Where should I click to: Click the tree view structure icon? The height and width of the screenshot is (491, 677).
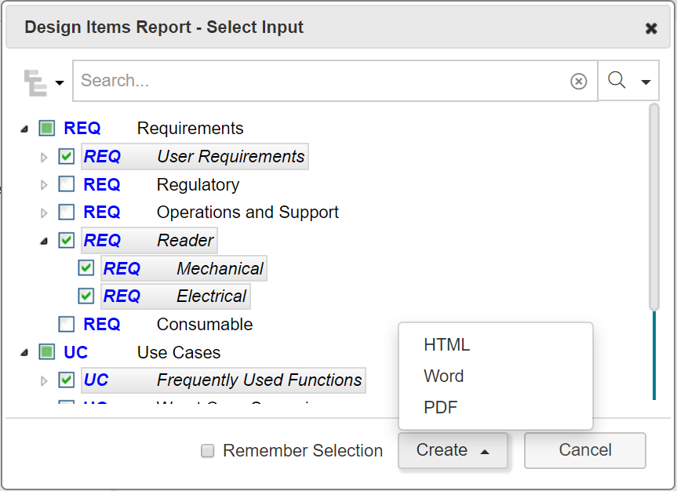[35, 82]
